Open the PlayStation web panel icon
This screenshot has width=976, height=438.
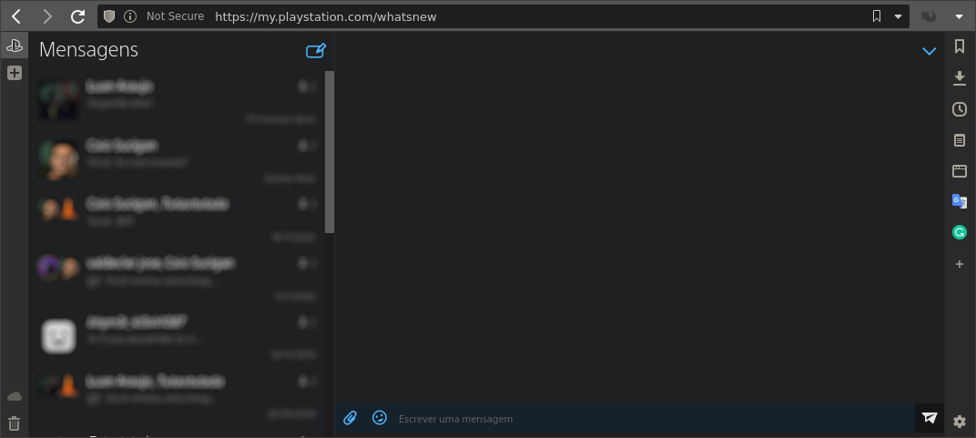(15, 46)
